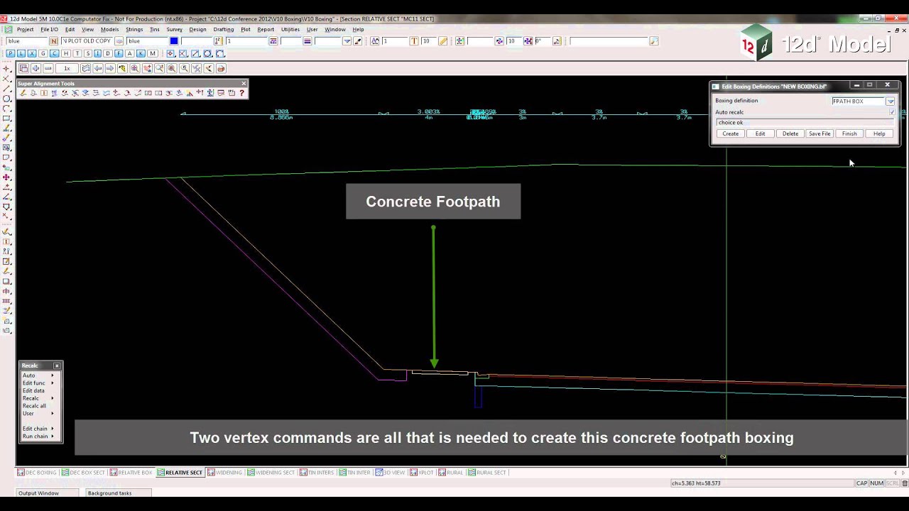Image resolution: width=909 pixels, height=511 pixels.
Task: Click the Recalc all entry
Action: (34, 406)
